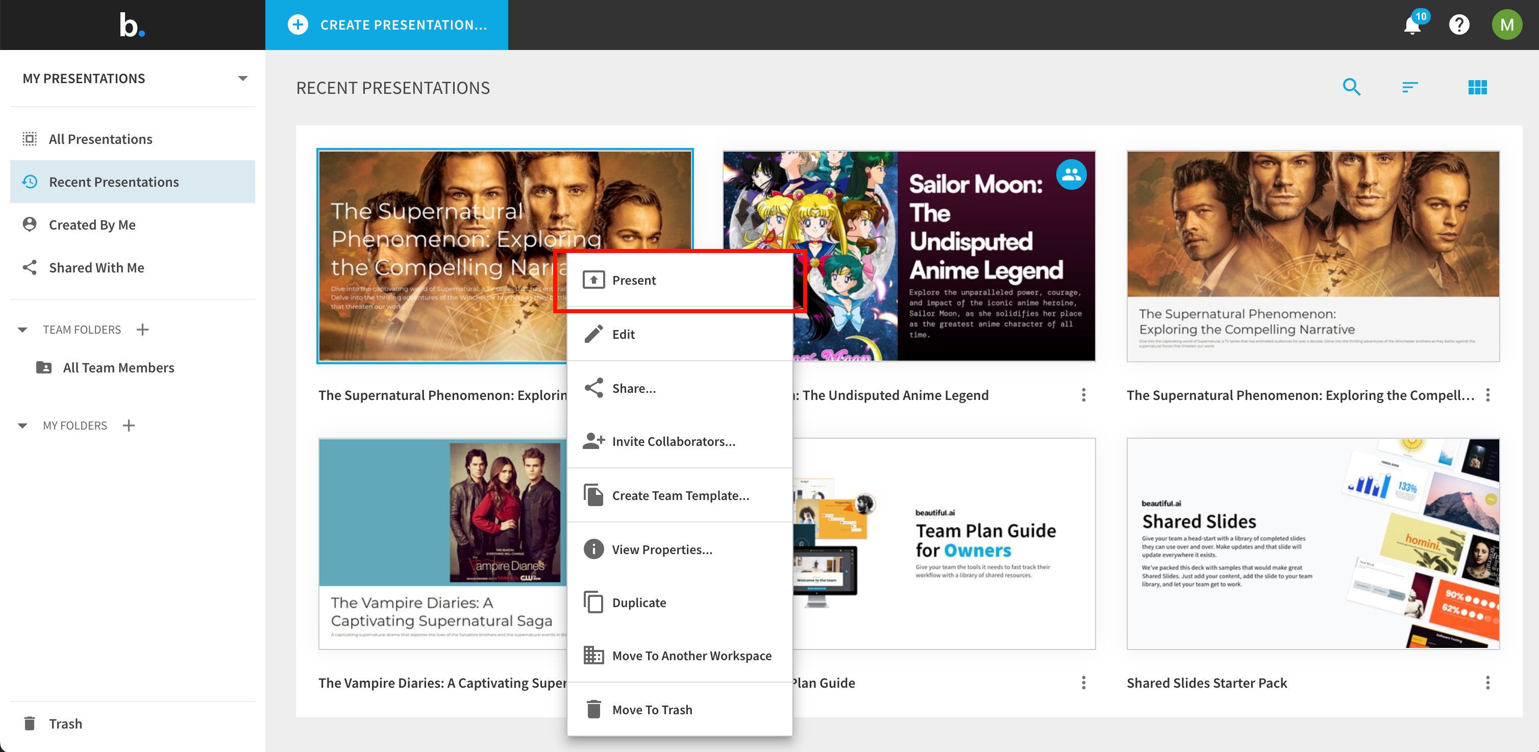Image resolution: width=1539 pixels, height=752 pixels.
Task: Click the Present icon in context menu
Action: pyautogui.click(x=593, y=280)
